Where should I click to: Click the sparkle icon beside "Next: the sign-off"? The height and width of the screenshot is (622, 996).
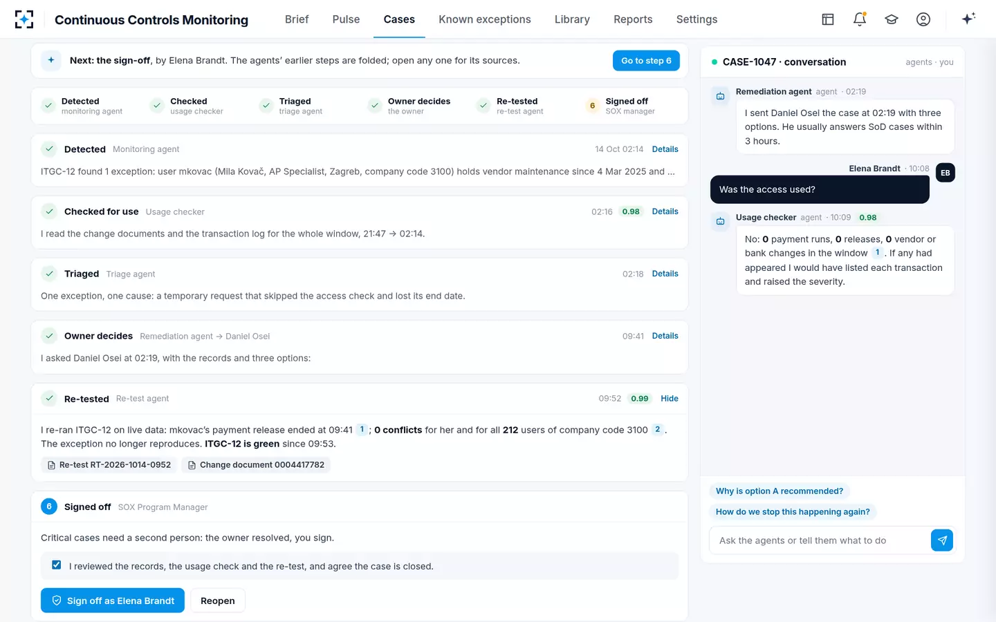tap(51, 61)
